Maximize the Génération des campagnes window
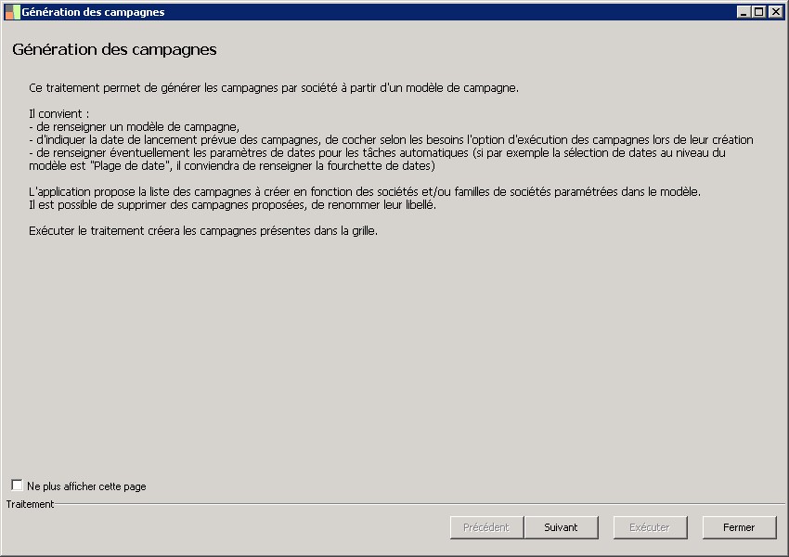This screenshot has height=557, width=789. [x=759, y=12]
